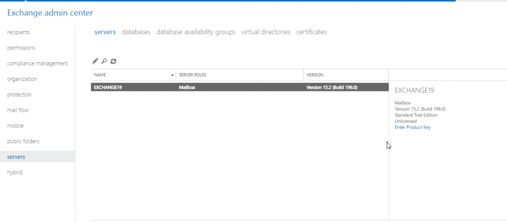Select servers in left navigation

click(x=16, y=157)
